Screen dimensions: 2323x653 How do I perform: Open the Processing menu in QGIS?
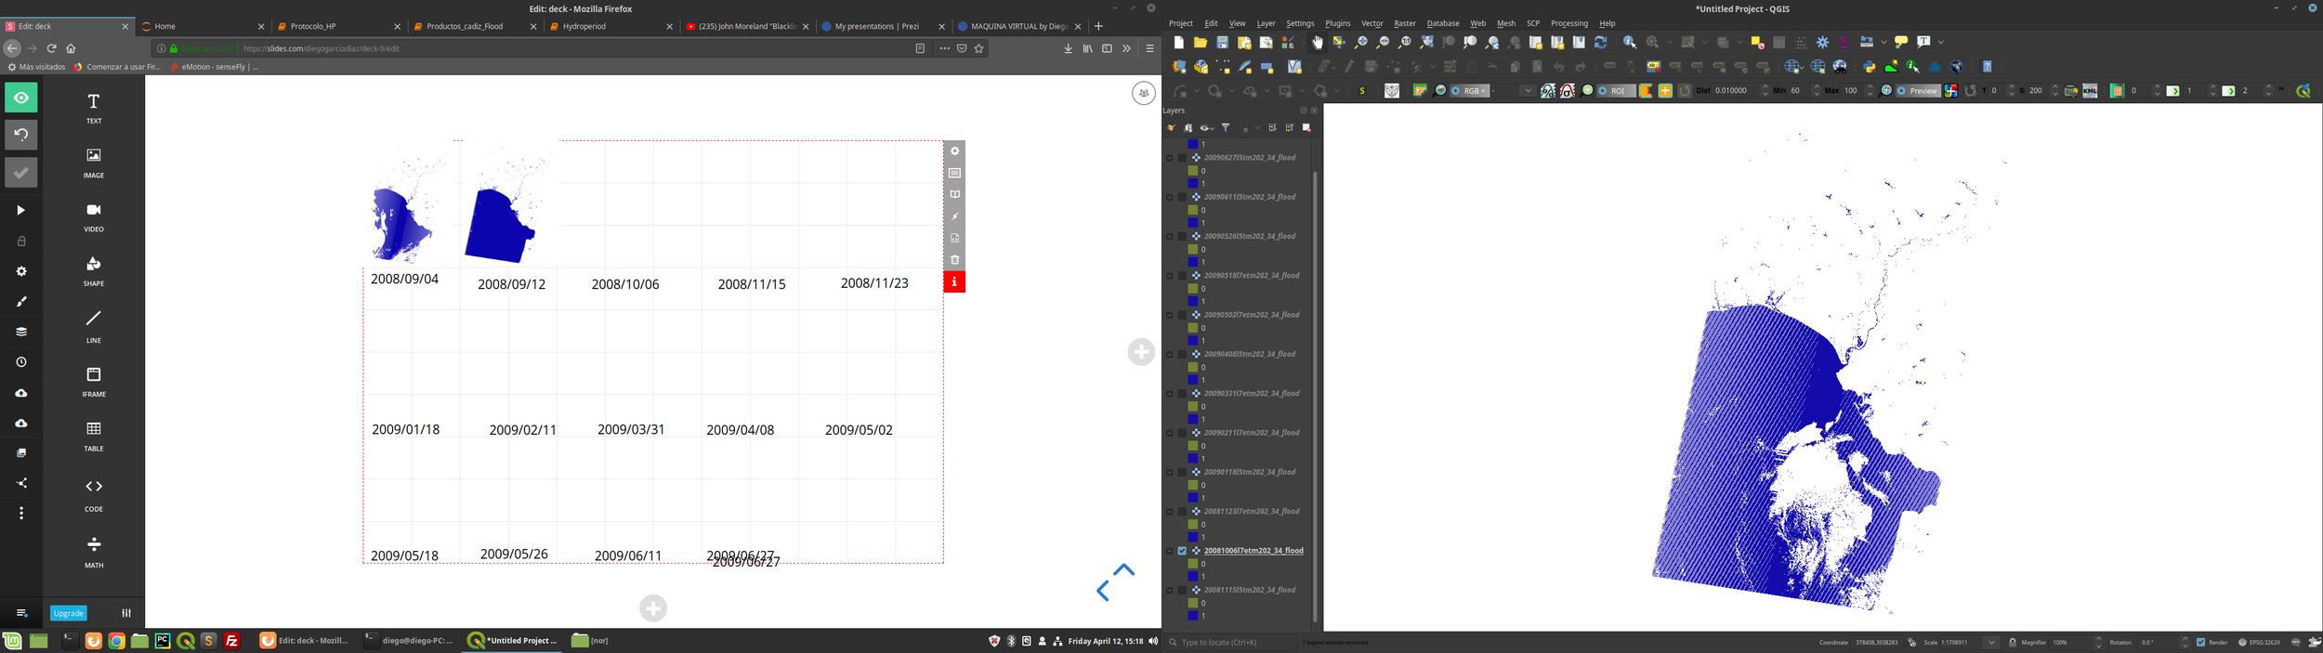click(x=1569, y=23)
